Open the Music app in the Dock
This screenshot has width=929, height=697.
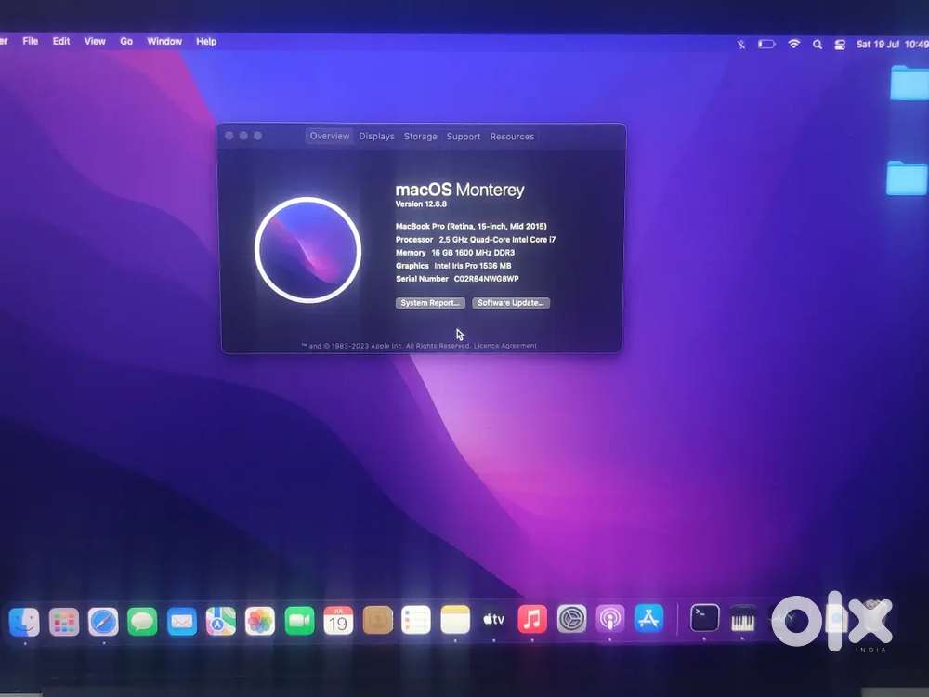pos(532,619)
